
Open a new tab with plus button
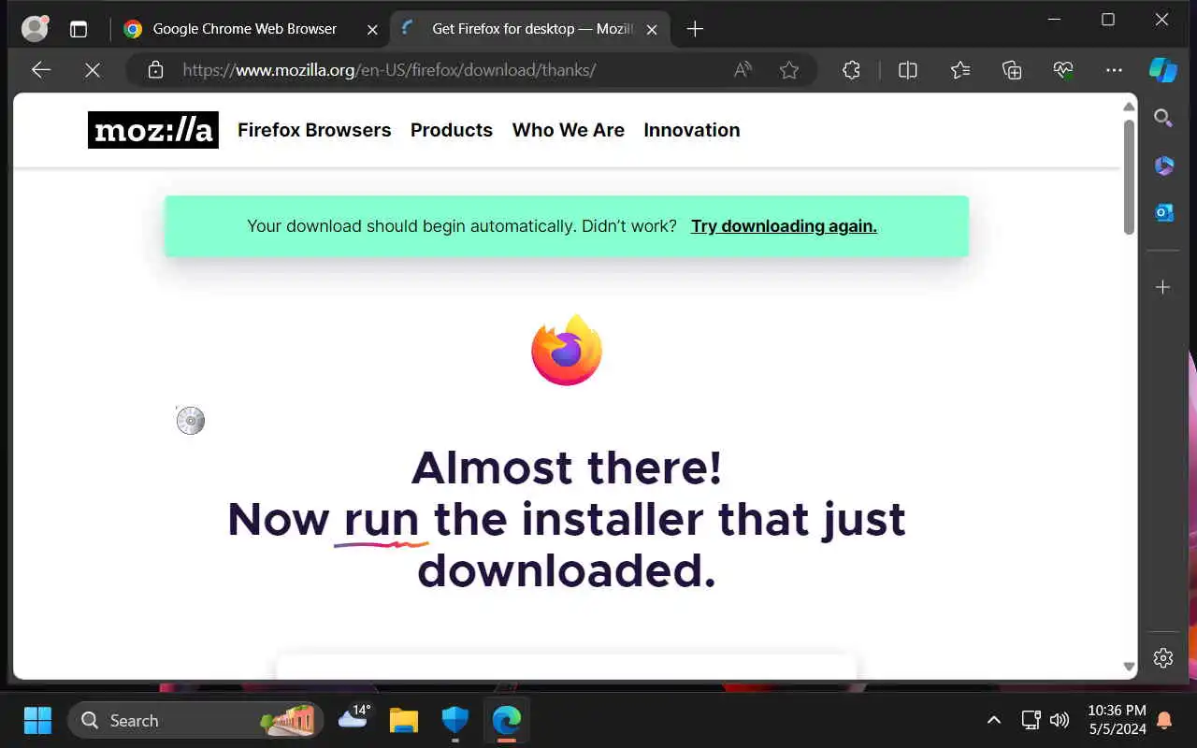[695, 29]
